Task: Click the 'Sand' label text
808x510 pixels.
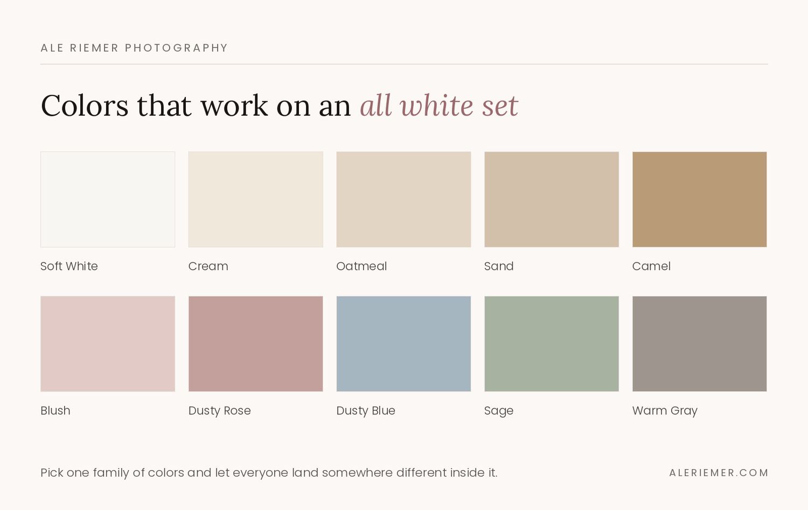Action: coord(499,266)
